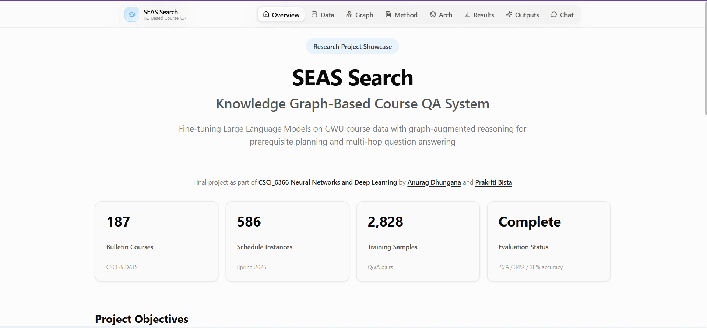
Task: Click the SEAS Search brand title in header
Action: point(161,12)
